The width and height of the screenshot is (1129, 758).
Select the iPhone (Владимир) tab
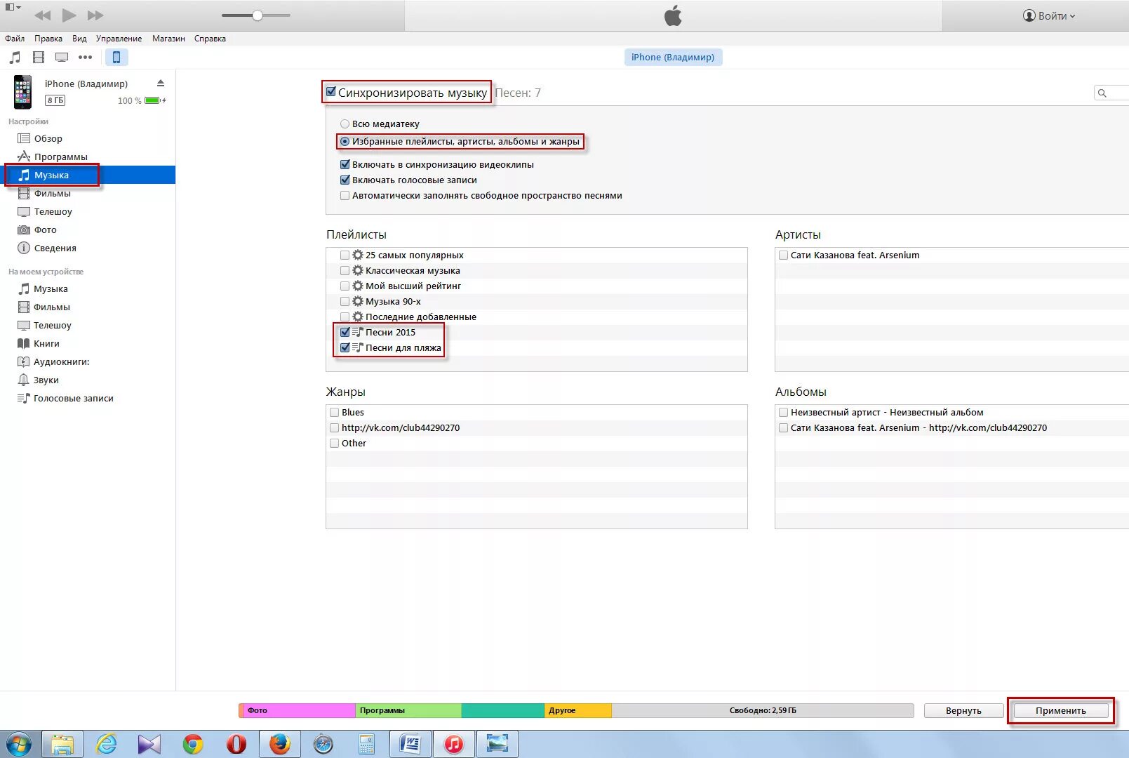673,58
